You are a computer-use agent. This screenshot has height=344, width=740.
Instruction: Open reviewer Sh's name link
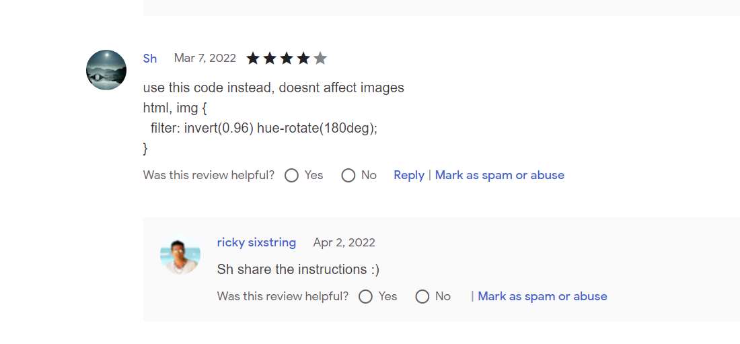pyautogui.click(x=150, y=59)
